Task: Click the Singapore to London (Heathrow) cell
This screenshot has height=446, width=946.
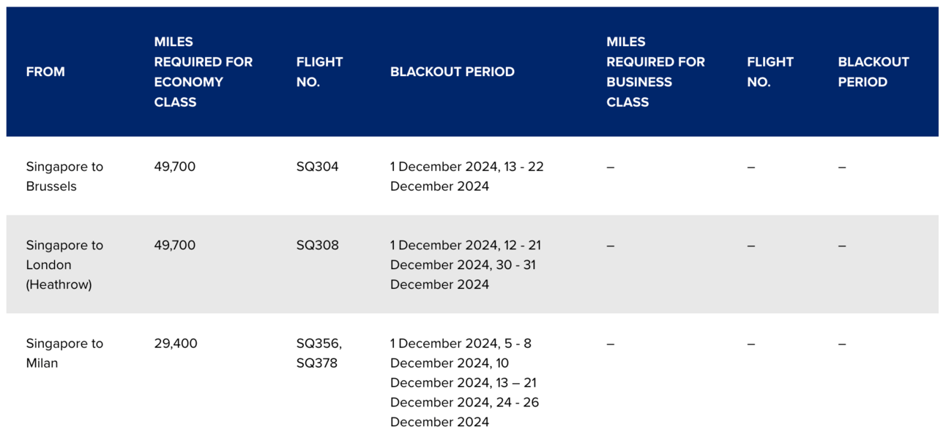Action: click(64, 265)
